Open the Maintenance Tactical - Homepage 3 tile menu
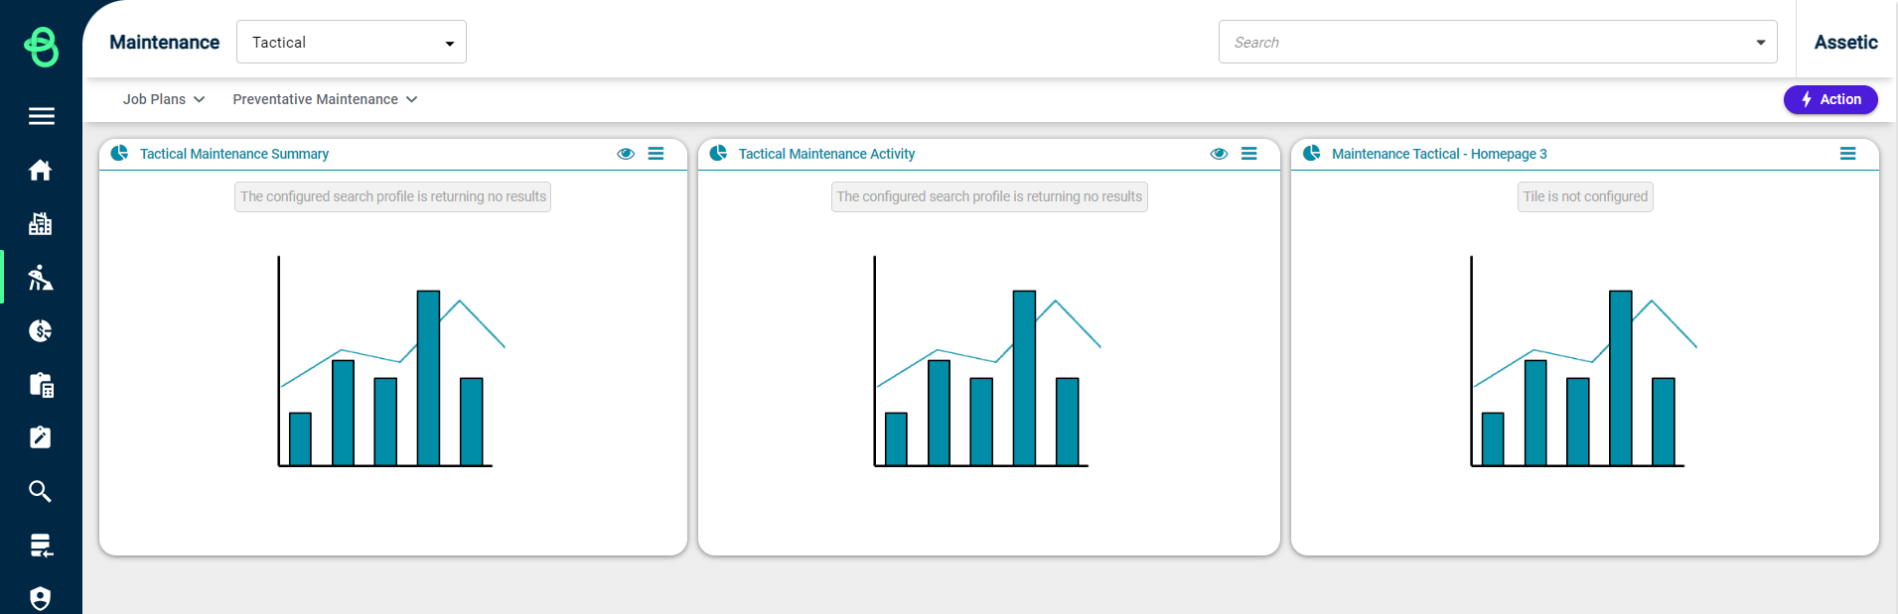Image resolution: width=1898 pixels, height=614 pixels. pos(1848,154)
